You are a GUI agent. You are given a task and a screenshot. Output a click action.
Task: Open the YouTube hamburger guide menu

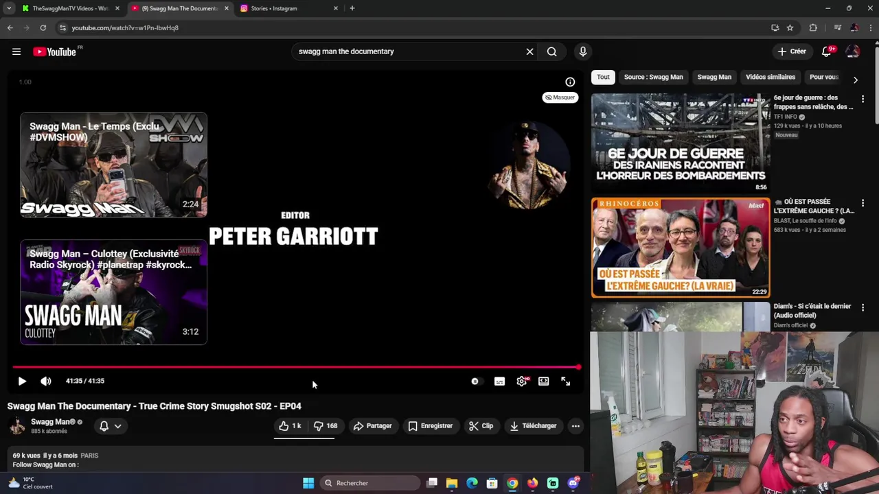pyautogui.click(x=16, y=51)
